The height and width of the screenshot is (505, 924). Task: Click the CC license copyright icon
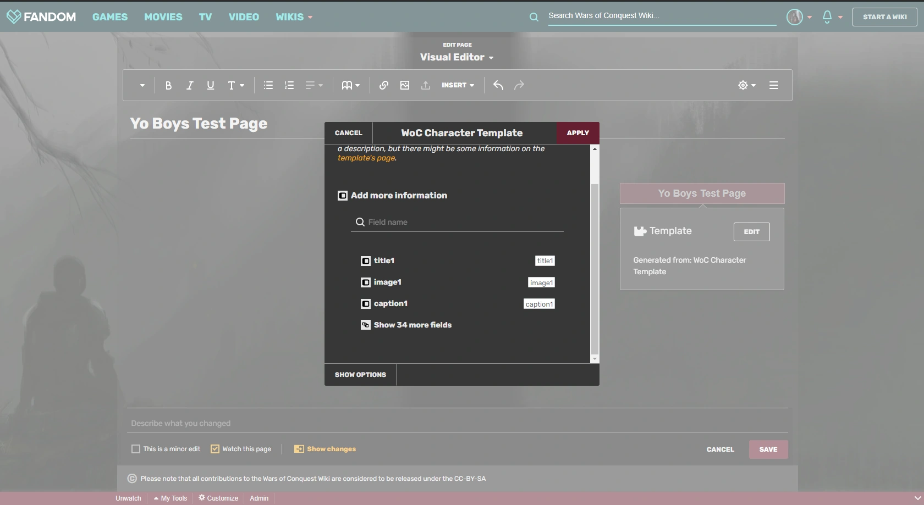pyautogui.click(x=132, y=479)
